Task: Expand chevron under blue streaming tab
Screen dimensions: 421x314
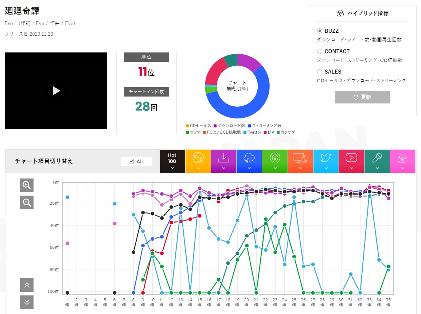Action: (x=249, y=168)
